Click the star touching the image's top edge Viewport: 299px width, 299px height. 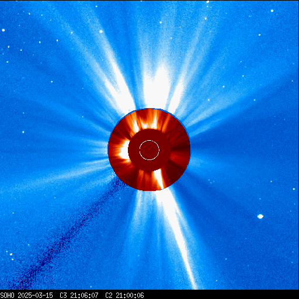(x=207, y=2)
